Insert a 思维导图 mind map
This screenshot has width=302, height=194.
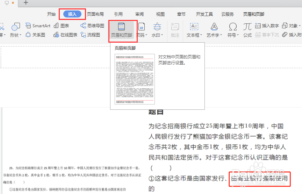(92, 26)
